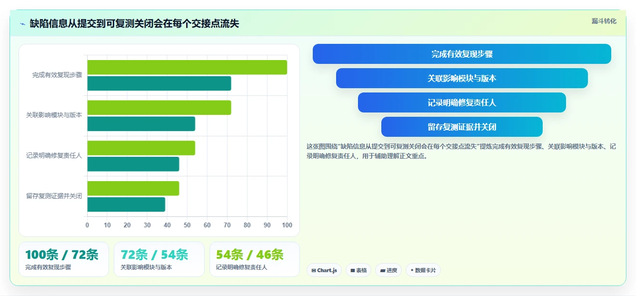The width and height of the screenshot is (636, 296).
Task: Click the 数据卡片 tag
Action: point(423,270)
